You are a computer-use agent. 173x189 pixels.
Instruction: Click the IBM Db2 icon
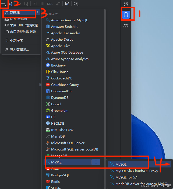pyautogui.click(x=48, y=130)
